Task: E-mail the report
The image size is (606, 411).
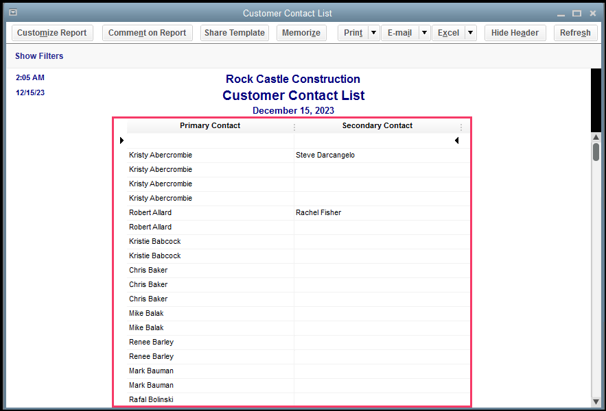Action: tap(399, 32)
